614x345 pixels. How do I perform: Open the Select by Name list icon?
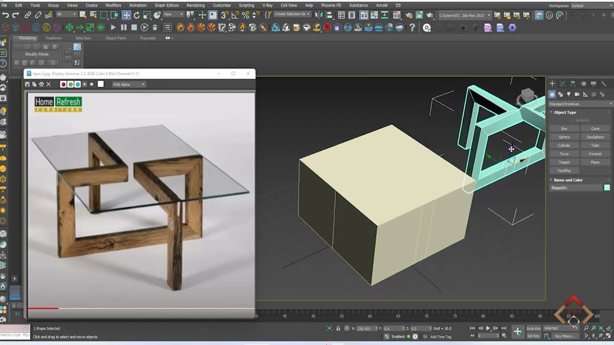(x=93, y=15)
